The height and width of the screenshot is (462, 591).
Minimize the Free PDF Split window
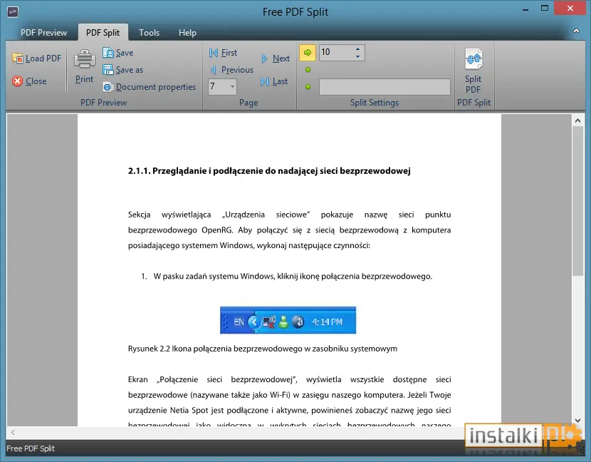[525, 9]
